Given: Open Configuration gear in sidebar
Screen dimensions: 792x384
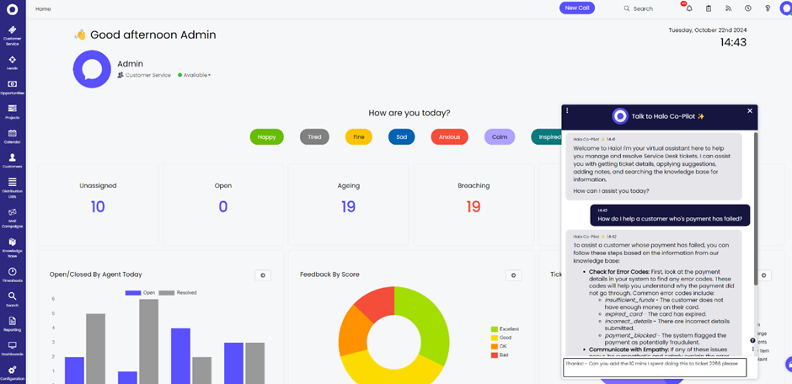Looking at the screenshot, I should [13, 372].
